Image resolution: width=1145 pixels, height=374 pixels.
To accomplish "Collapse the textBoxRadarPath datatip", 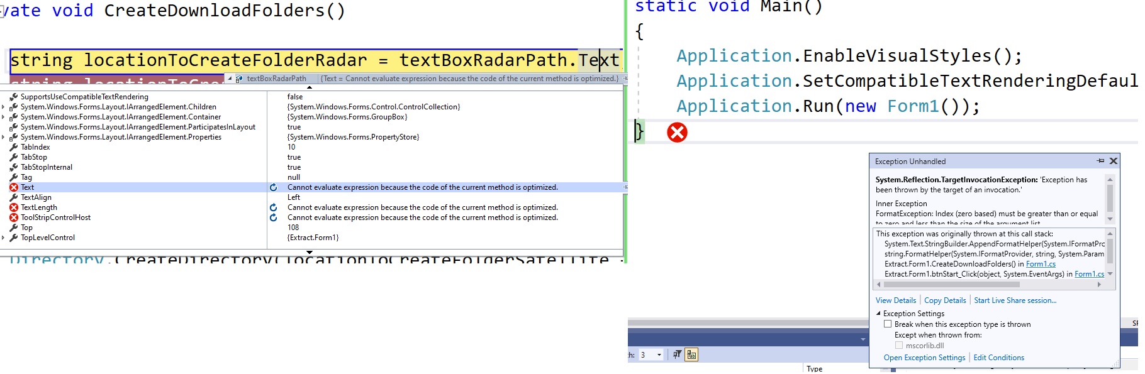I will coord(230,79).
